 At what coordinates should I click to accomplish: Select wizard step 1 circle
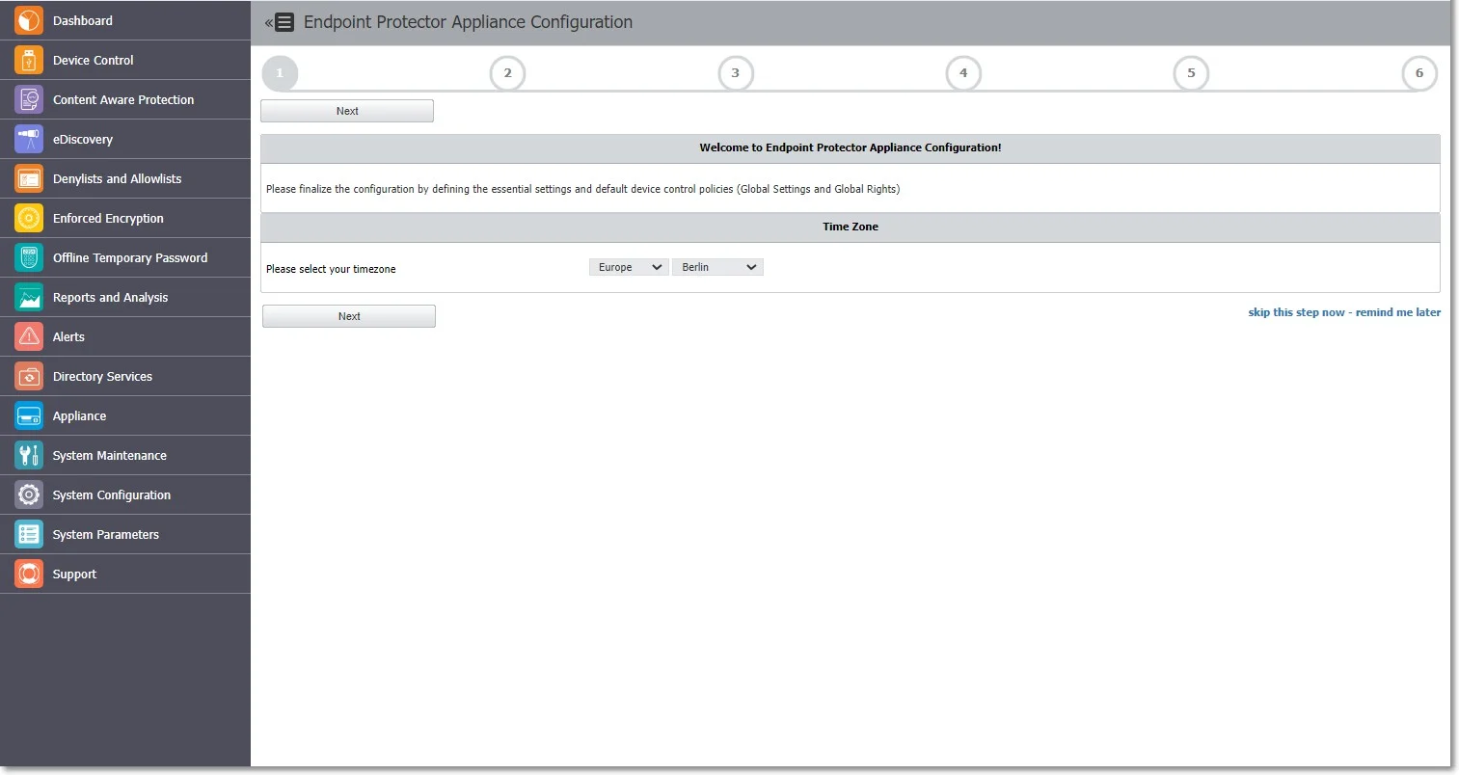click(x=280, y=73)
